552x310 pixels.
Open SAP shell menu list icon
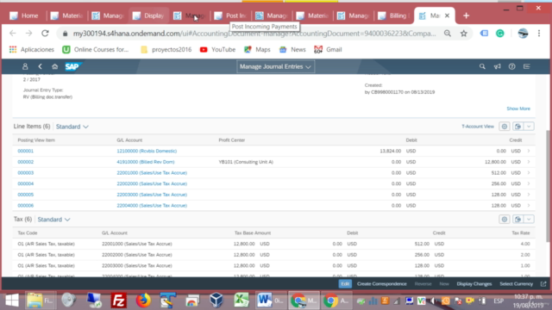527,66
